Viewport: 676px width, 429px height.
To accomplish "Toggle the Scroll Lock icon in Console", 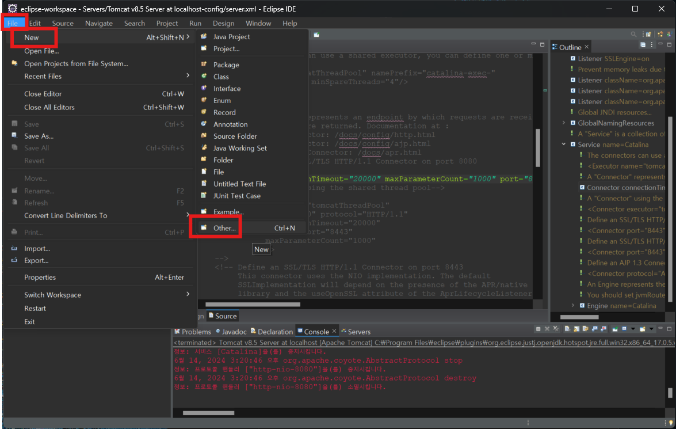I will point(576,329).
